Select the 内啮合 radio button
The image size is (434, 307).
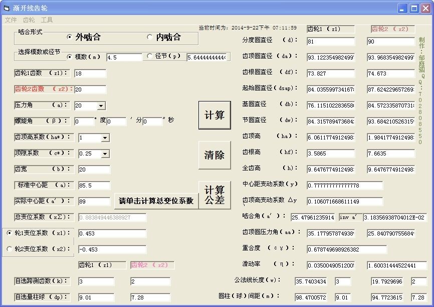[x=164, y=37]
